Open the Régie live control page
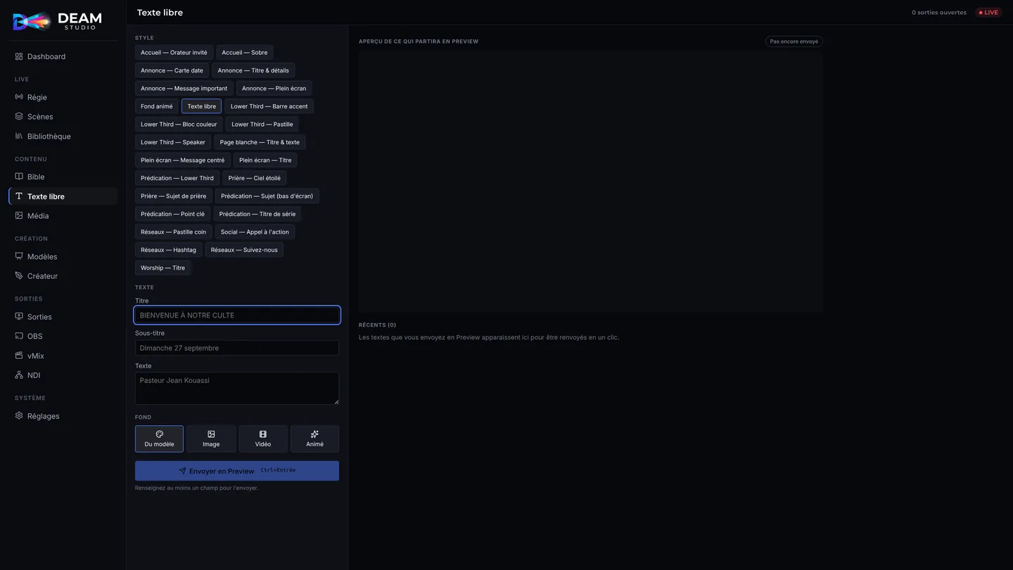This screenshot has width=1013, height=570. [63, 97]
